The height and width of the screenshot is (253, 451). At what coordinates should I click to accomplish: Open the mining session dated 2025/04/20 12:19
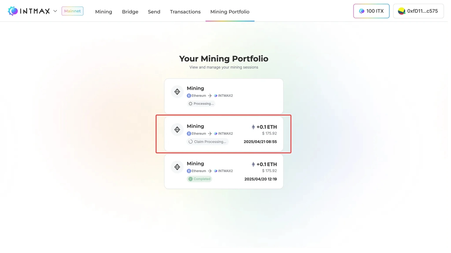tap(224, 172)
